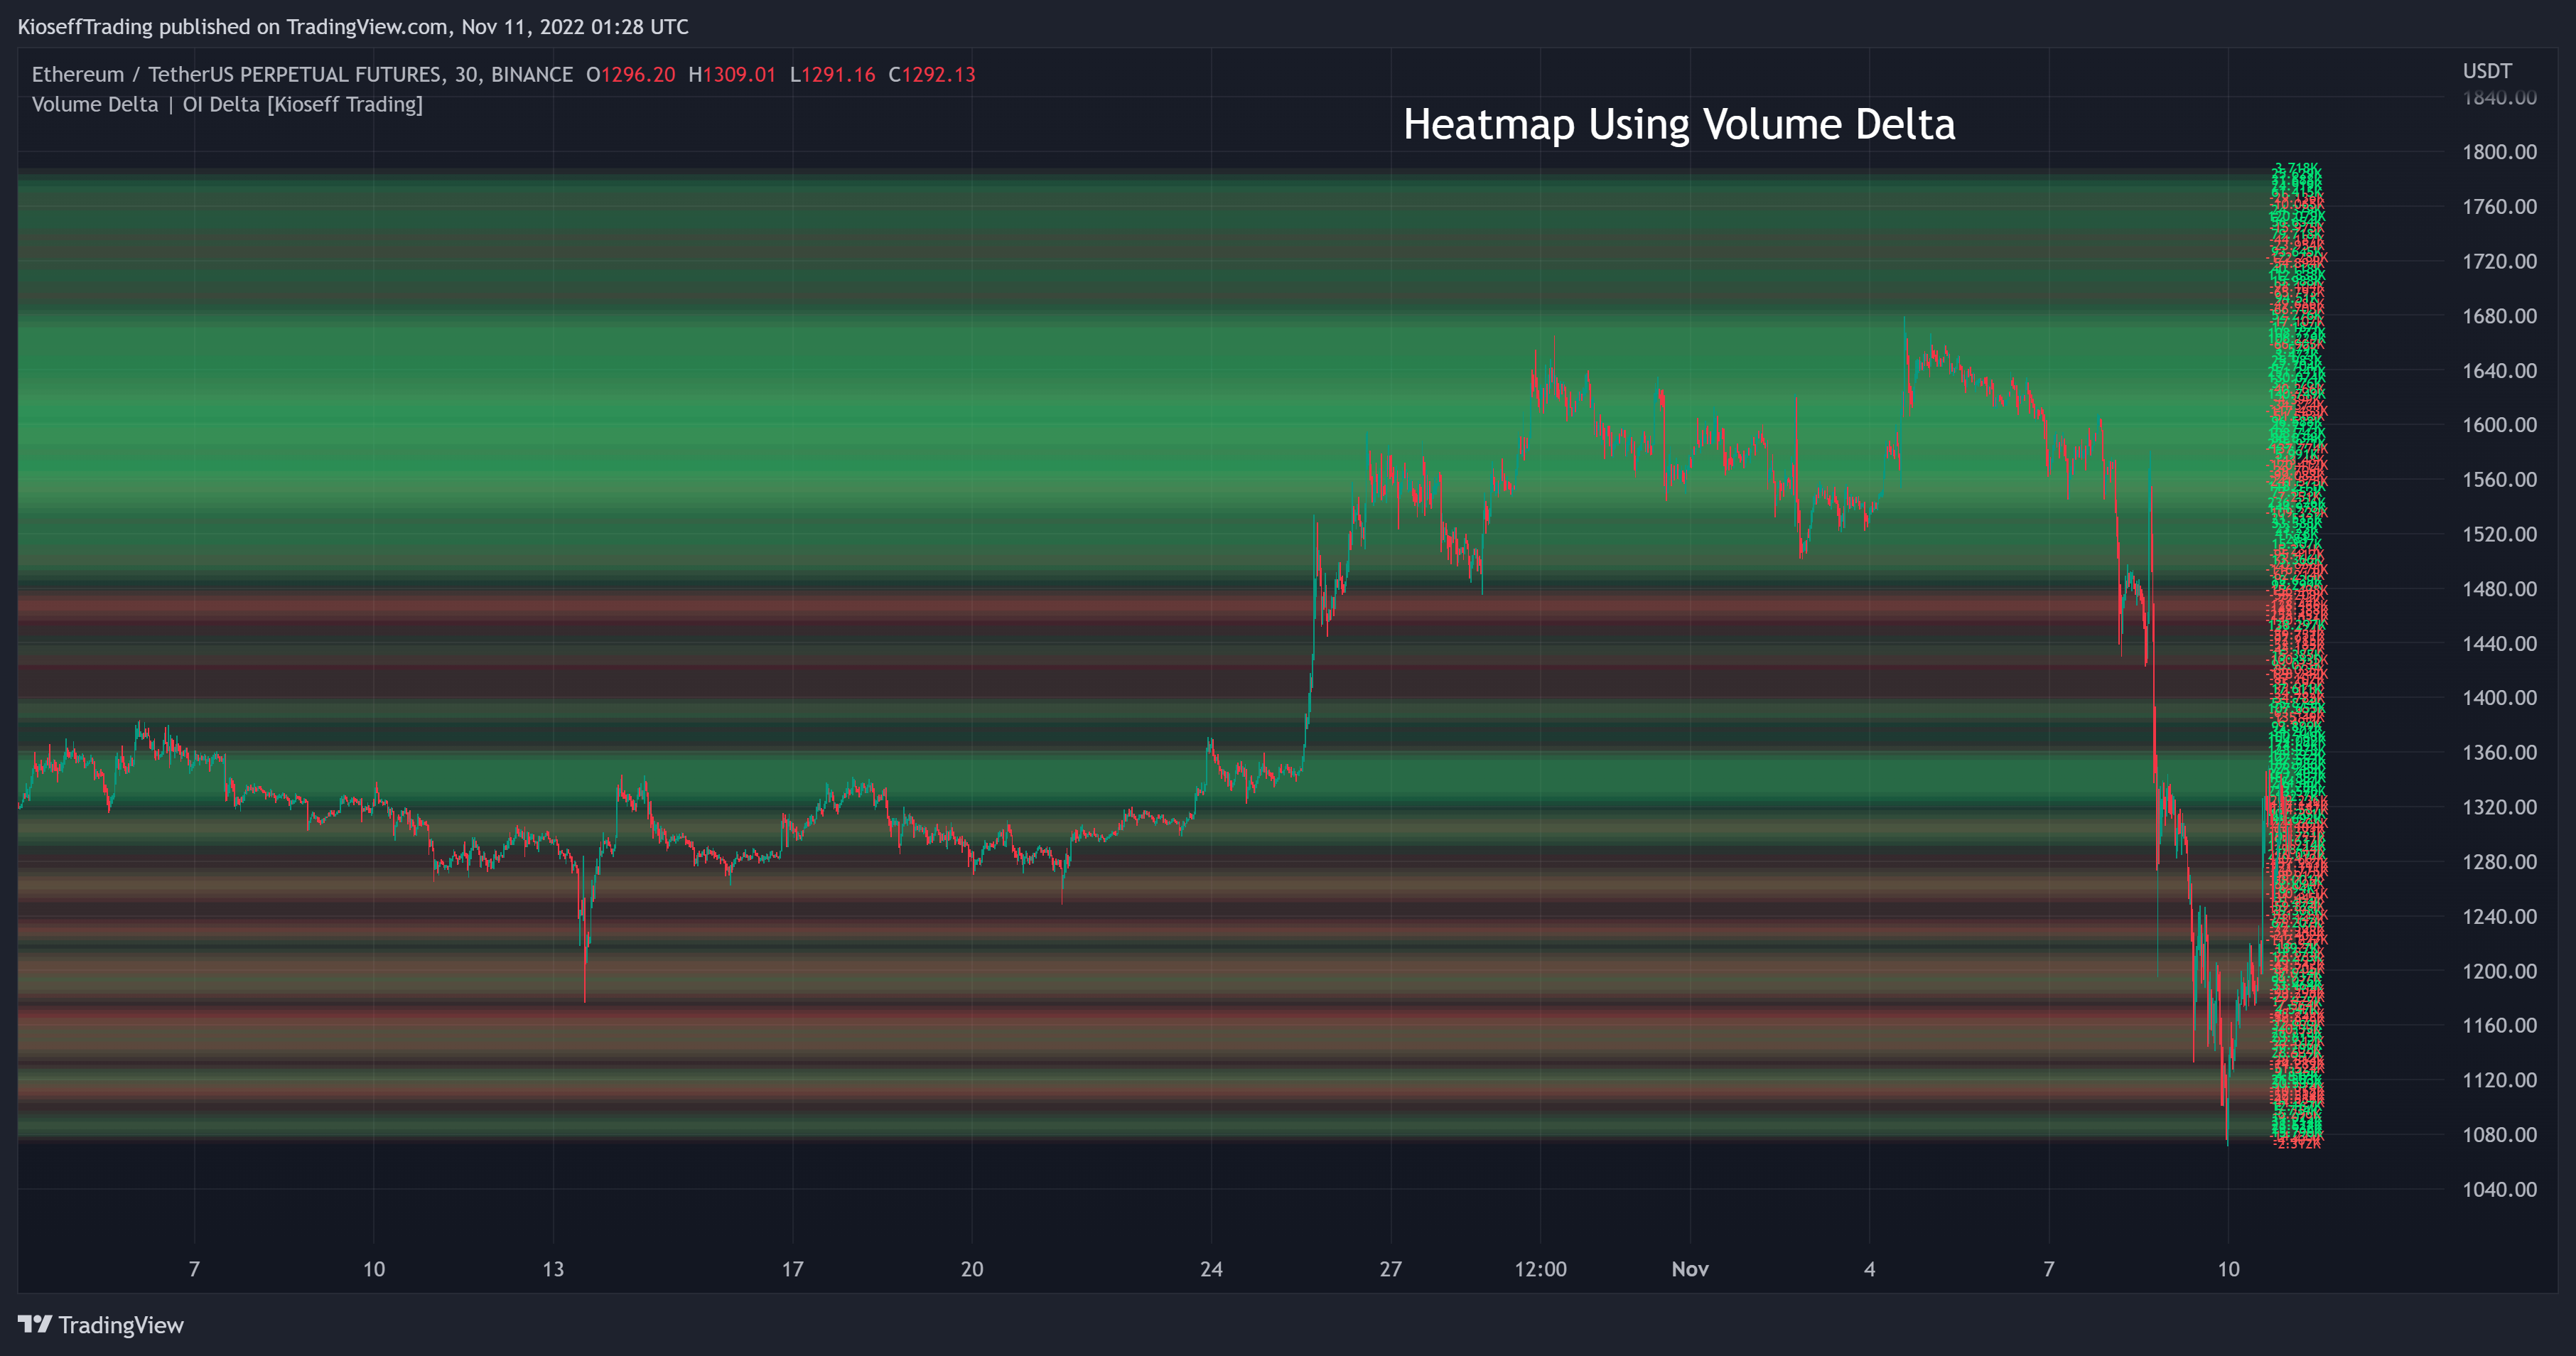
Task: Click the Ethereum / TetherUS PERPETUAL FUTURES title
Action: point(302,75)
